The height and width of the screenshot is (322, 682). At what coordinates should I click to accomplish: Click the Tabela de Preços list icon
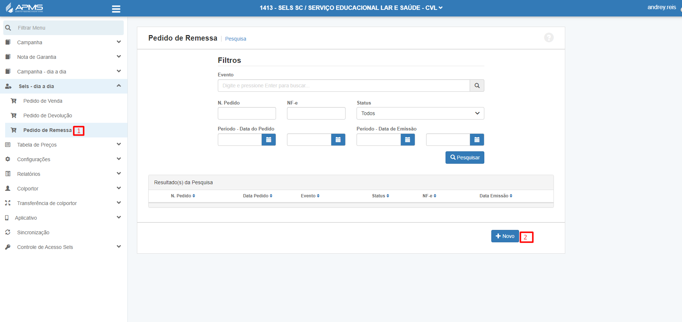point(8,145)
